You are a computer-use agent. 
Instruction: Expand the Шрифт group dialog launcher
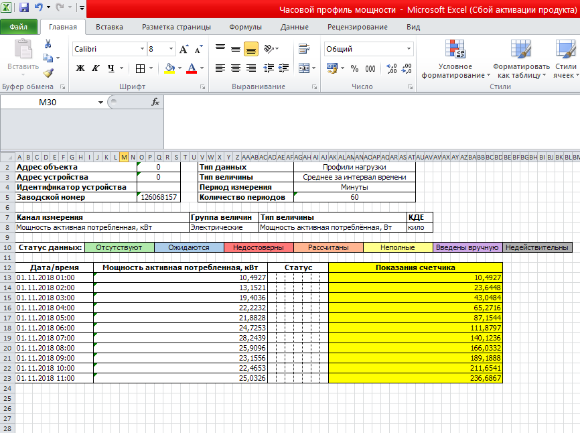pos(203,87)
